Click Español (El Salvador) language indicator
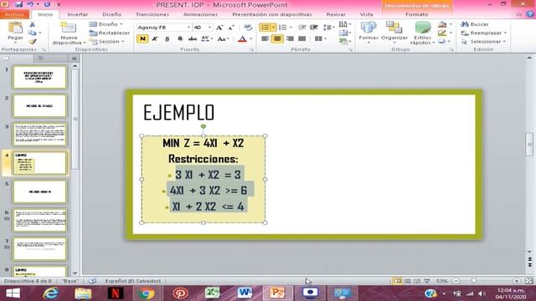Image resolution: width=536 pixels, height=301 pixels. (132, 281)
